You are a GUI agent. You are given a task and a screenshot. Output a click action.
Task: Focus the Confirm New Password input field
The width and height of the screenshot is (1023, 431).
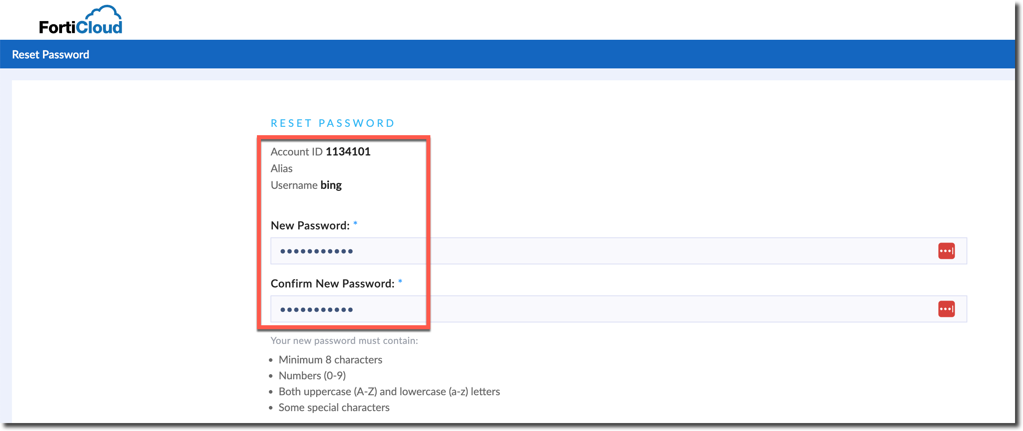[597, 309]
